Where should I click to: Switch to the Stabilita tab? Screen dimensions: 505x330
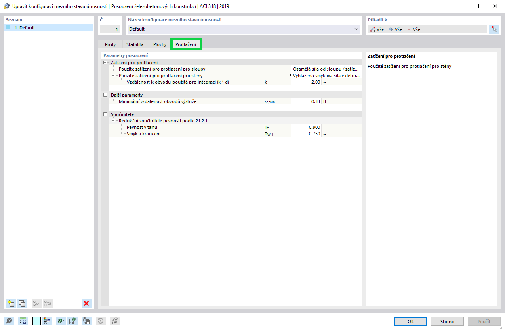135,44
